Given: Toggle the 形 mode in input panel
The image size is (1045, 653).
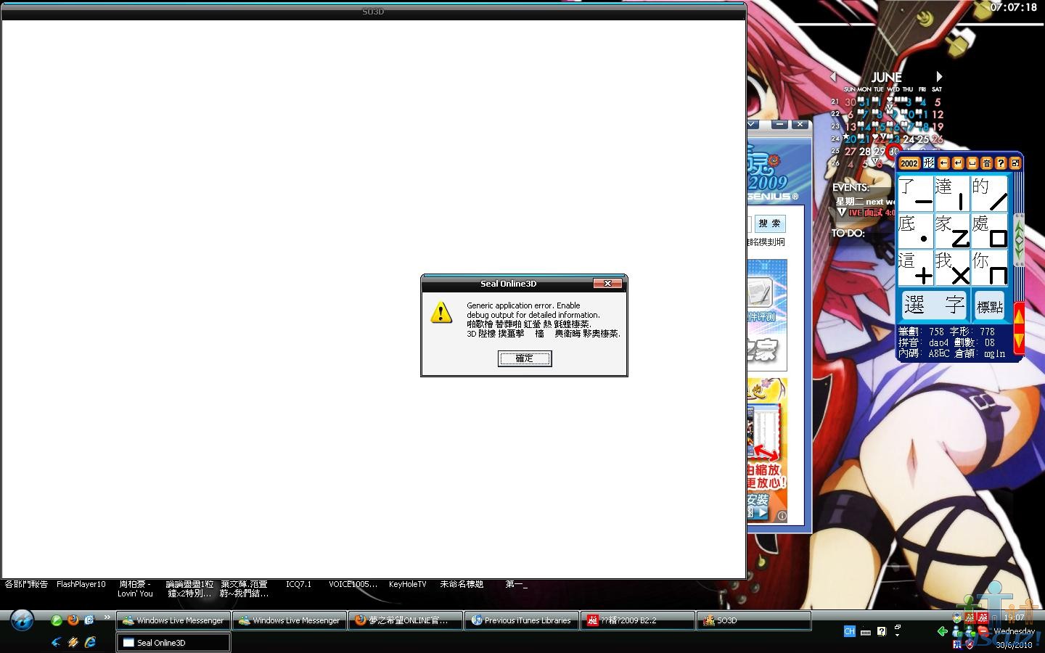Looking at the screenshot, I should 930,163.
